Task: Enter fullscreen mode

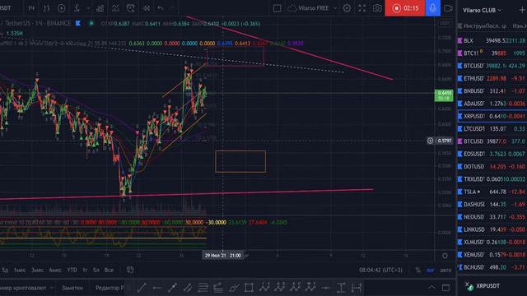Action: (362, 8)
